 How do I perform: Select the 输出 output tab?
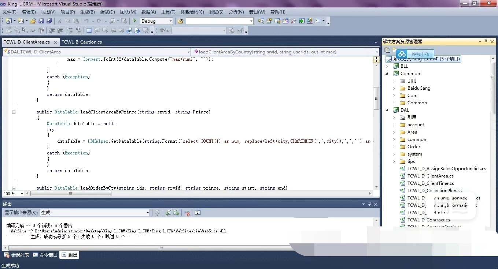coord(70,255)
